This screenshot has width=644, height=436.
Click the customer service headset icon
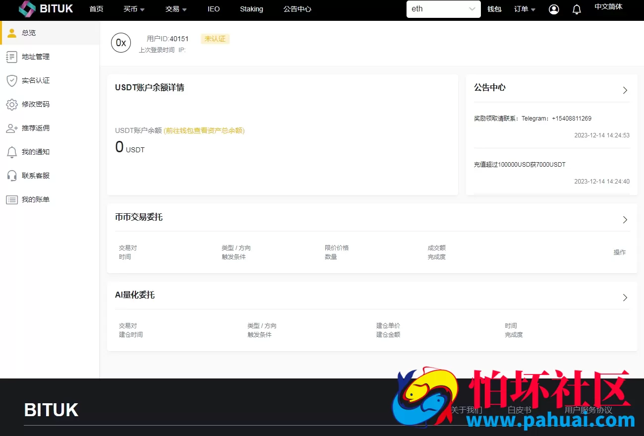pyautogui.click(x=12, y=176)
